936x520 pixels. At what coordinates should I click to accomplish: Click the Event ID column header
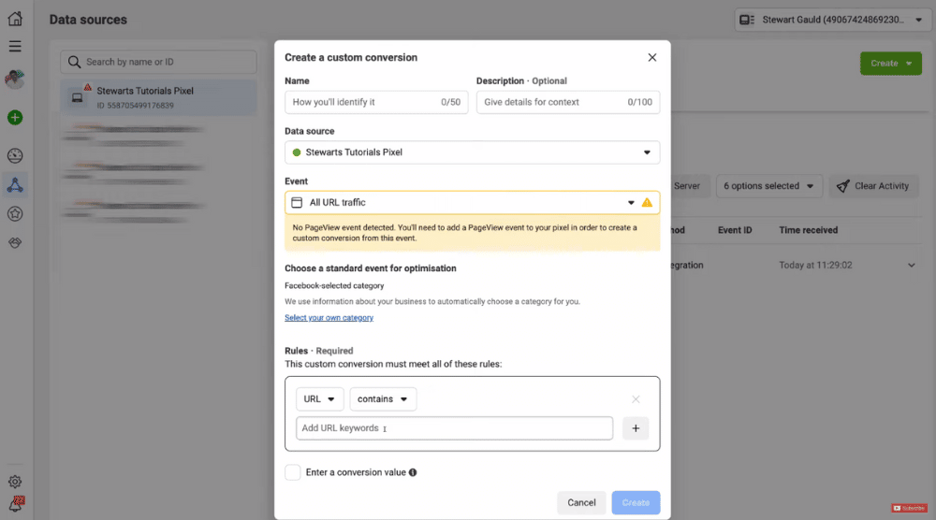(735, 230)
